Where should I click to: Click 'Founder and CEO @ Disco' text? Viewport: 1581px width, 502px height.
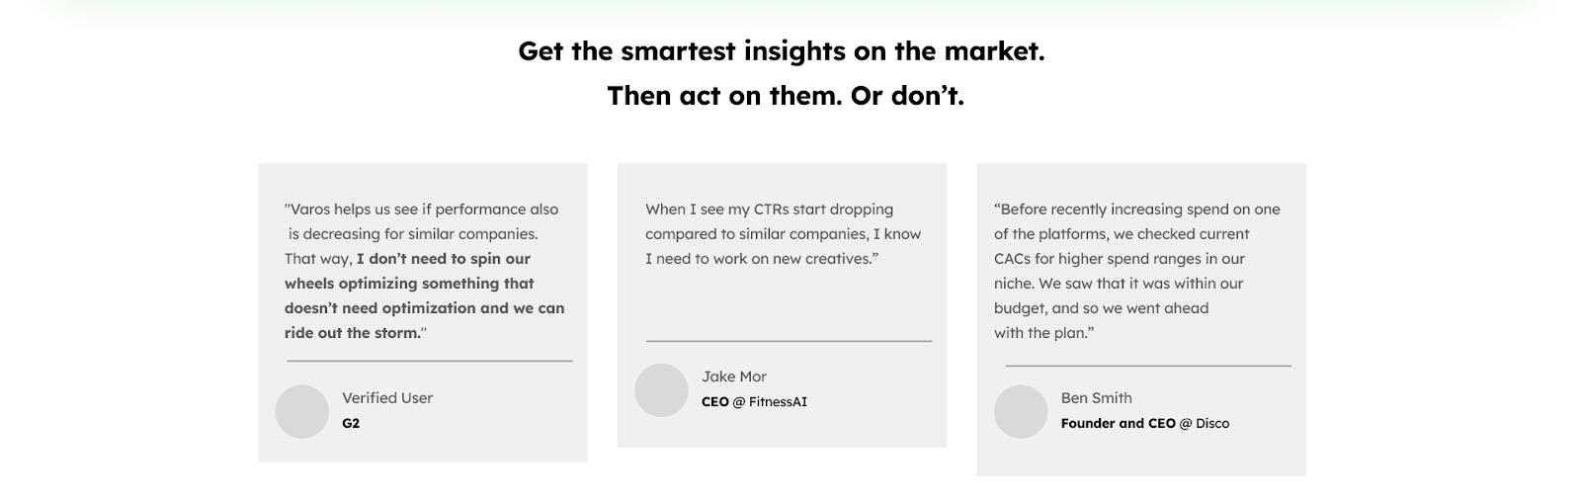tap(1145, 423)
